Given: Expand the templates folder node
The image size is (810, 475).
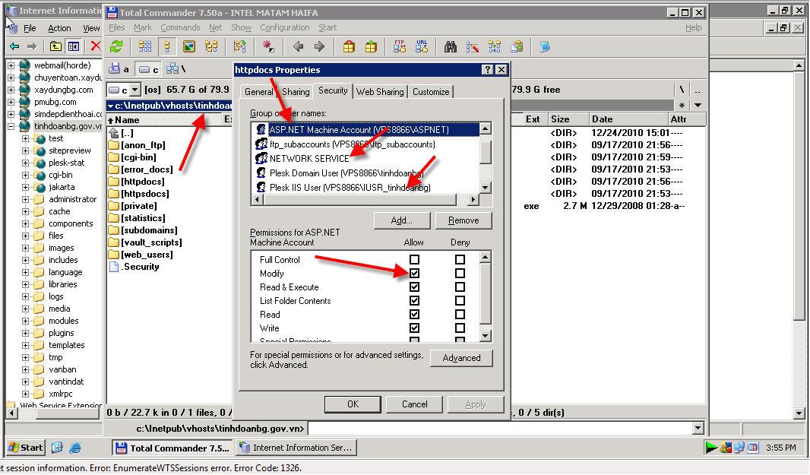Looking at the screenshot, I should pos(25,345).
